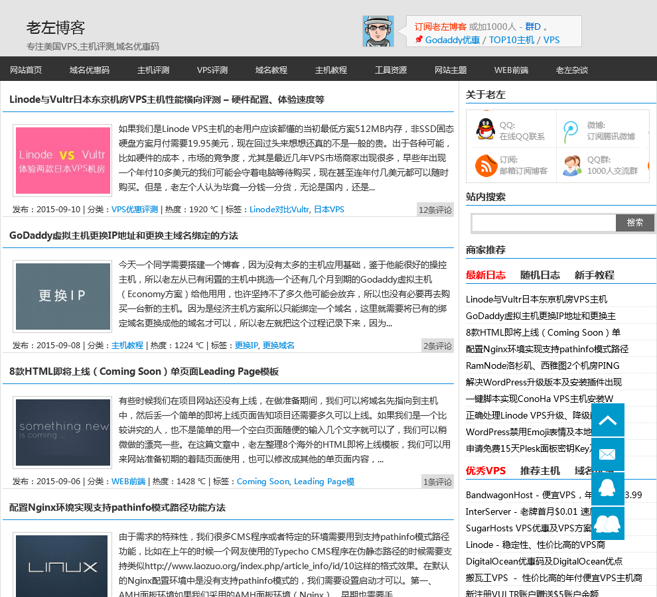
Task: Select VPS评测 in the nav bar
Action: pos(212,70)
